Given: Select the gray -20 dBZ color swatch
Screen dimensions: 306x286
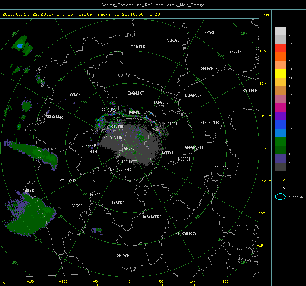Looking at the screenshot, I should [280, 167].
